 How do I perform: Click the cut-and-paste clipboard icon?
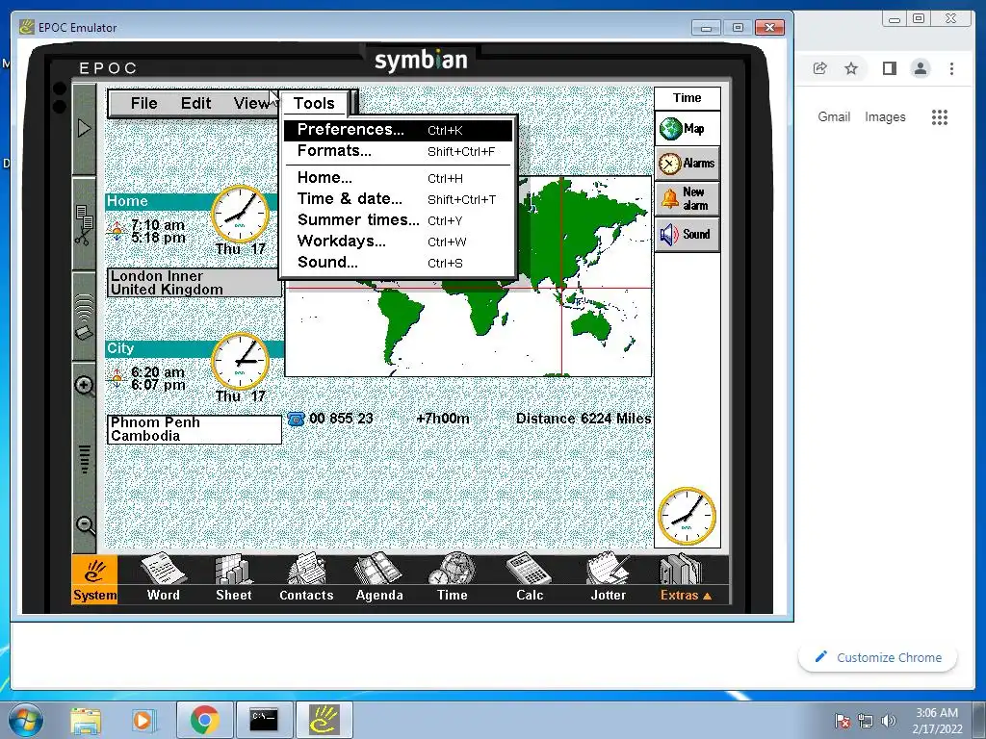click(x=85, y=225)
